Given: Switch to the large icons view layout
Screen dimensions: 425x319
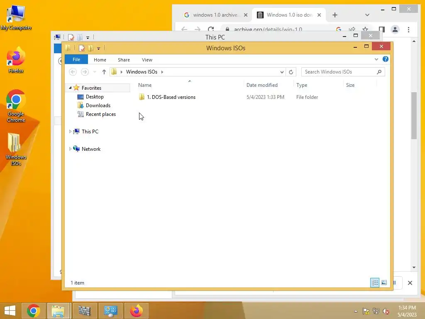Looking at the screenshot, I should click(x=384, y=282).
